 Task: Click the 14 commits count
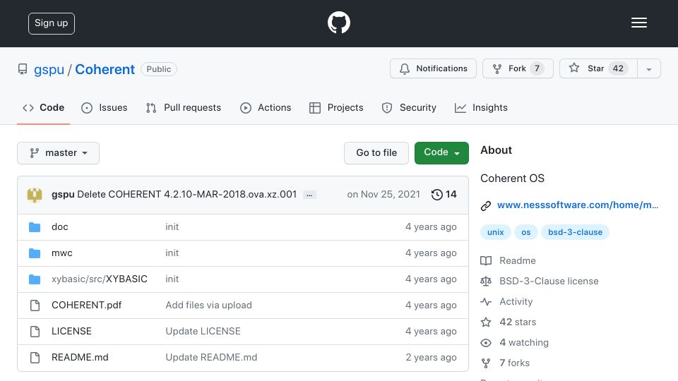coord(451,195)
